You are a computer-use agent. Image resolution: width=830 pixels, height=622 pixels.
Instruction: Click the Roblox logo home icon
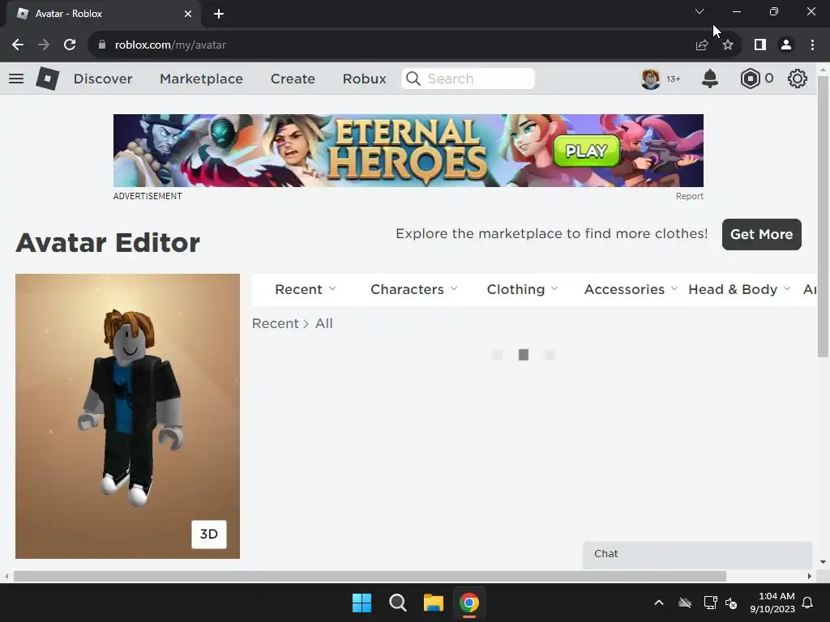pos(47,79)
